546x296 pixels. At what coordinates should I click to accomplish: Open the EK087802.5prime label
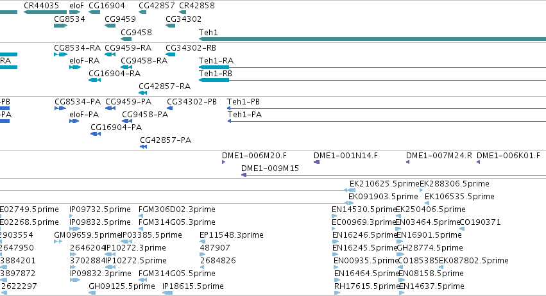[473, 261]
